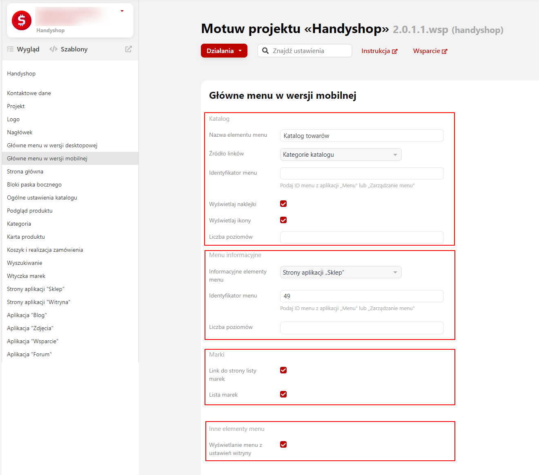Viewport: 539px width, 475px height.
Task: Click Identyfikator menu field in Katalog section
Action: (362, 173)
